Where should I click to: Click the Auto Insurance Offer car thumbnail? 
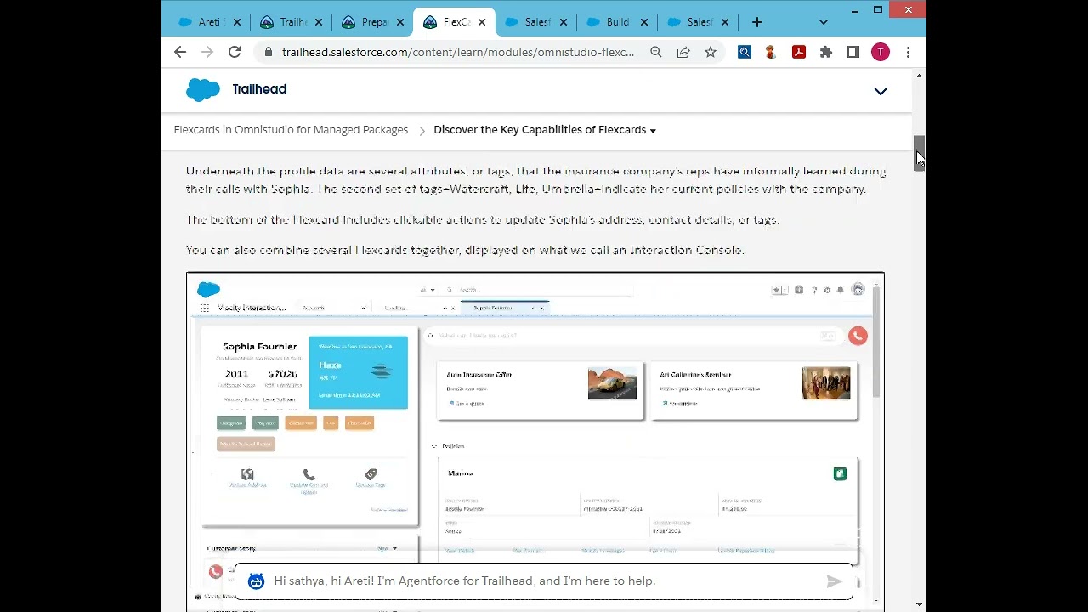point(612,383)
